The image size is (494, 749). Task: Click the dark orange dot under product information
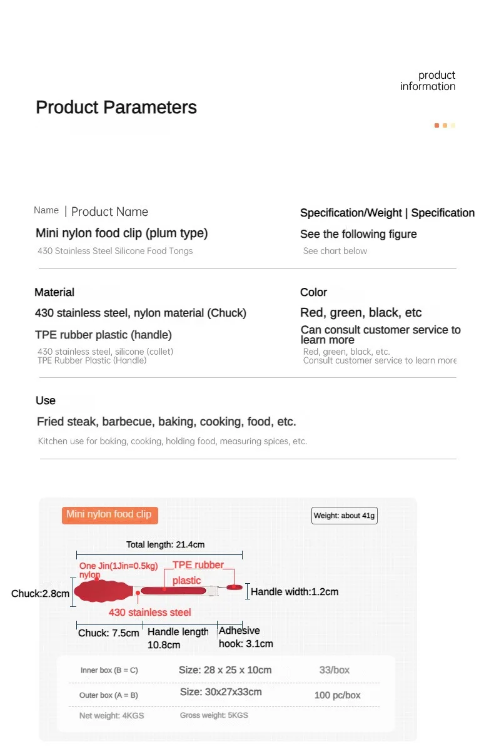tap(436, 126)
